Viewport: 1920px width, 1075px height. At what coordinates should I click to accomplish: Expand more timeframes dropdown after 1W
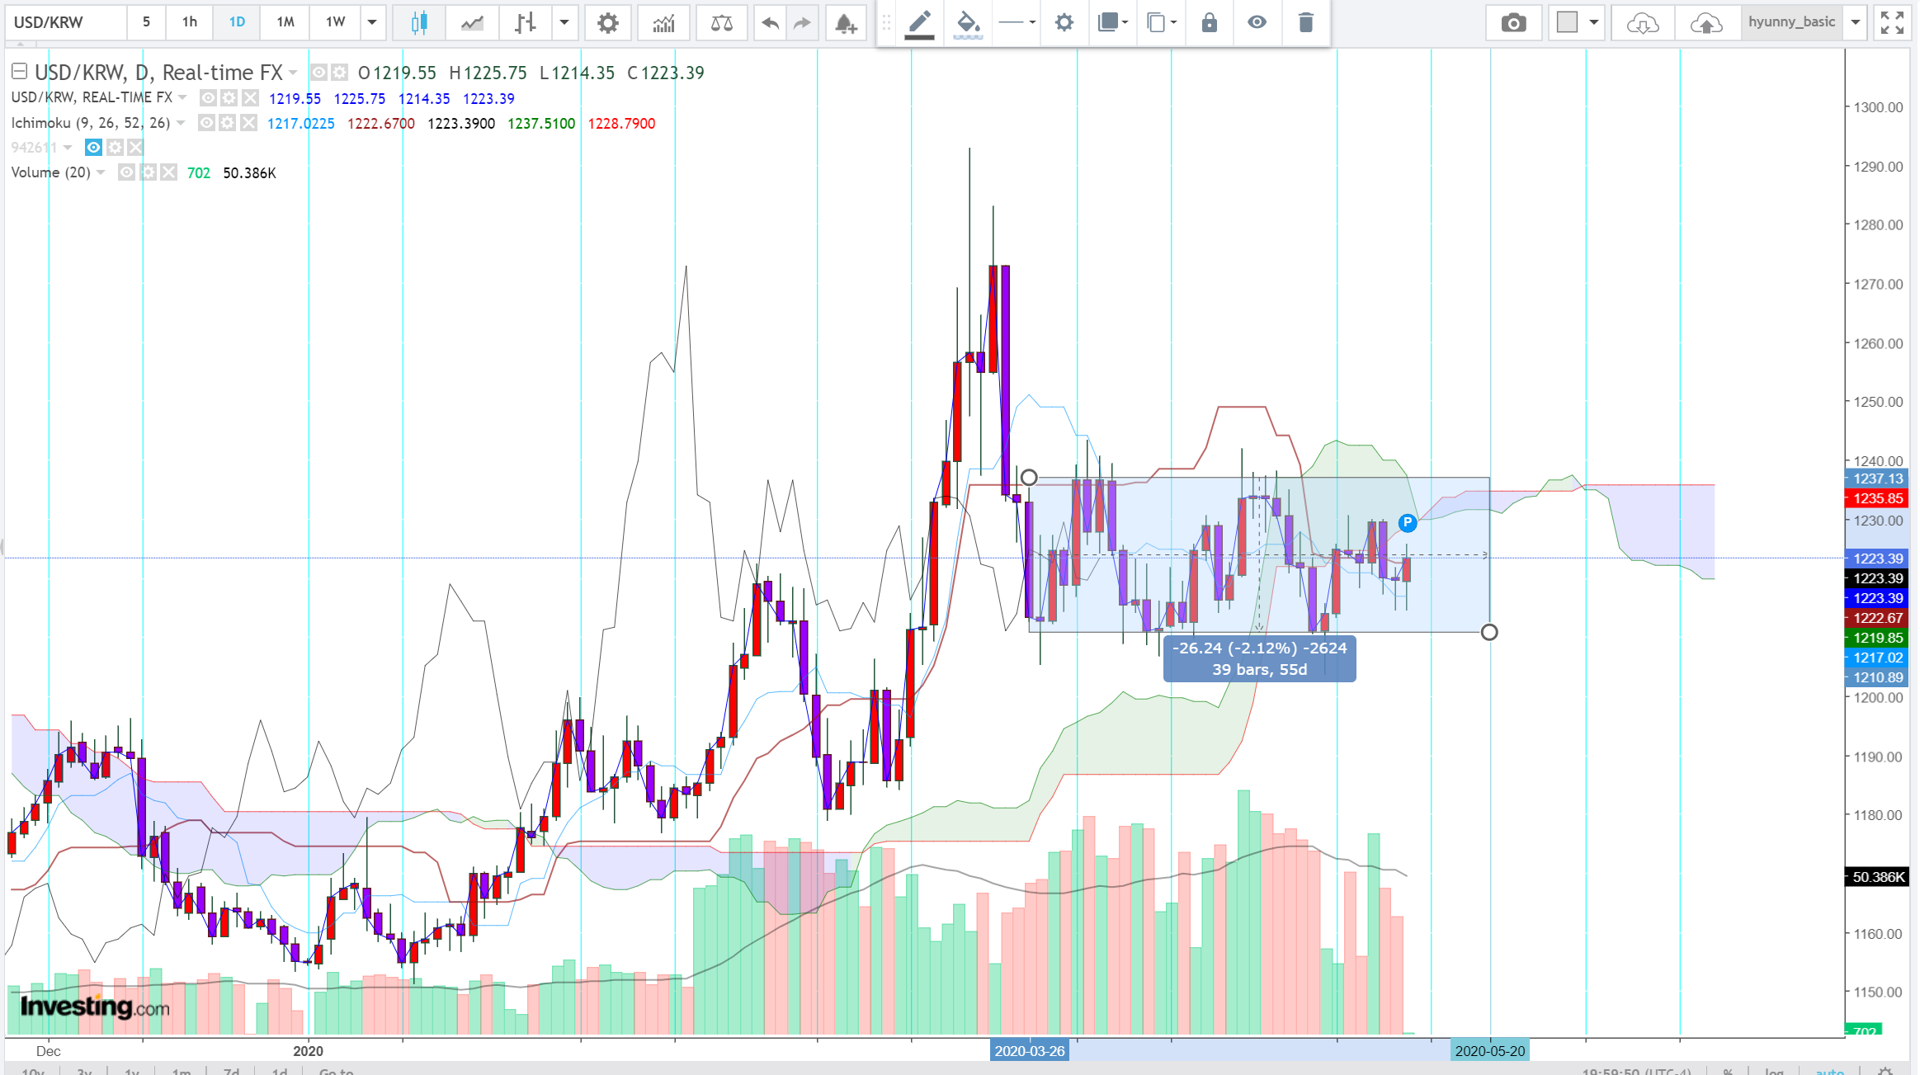[372, 22]
